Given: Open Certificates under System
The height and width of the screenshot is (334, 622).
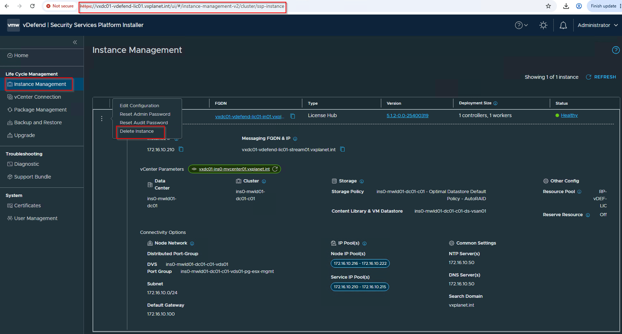Looking at the screenshot, I should [x=24, y=206].
